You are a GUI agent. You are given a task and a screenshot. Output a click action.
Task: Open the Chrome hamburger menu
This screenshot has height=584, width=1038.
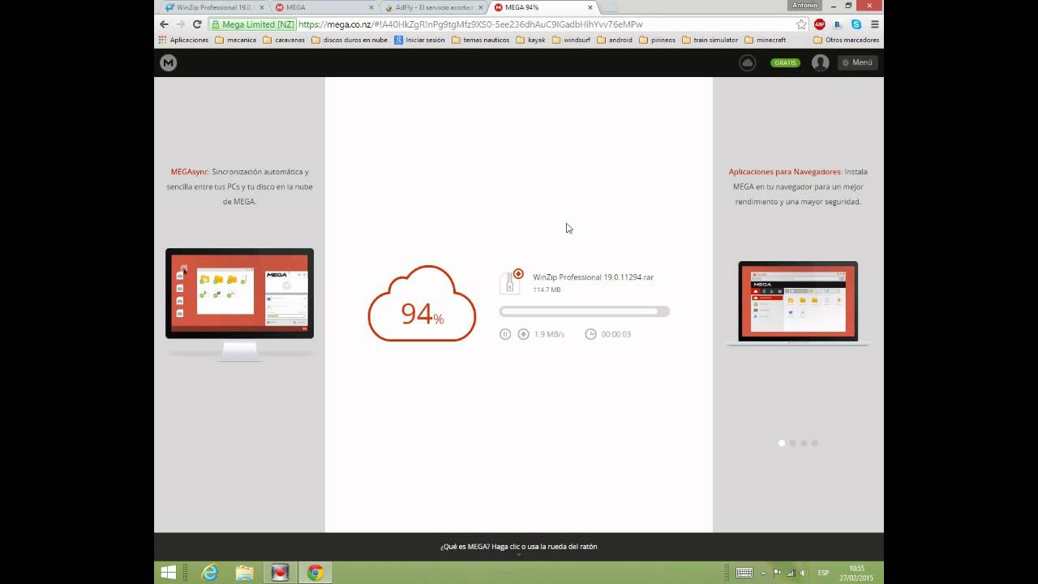[x=874, y=24]
